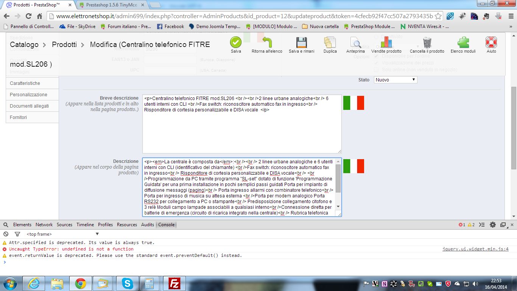Click the console prompt input line
517x291 pixels.
click(x=258, y=262)
